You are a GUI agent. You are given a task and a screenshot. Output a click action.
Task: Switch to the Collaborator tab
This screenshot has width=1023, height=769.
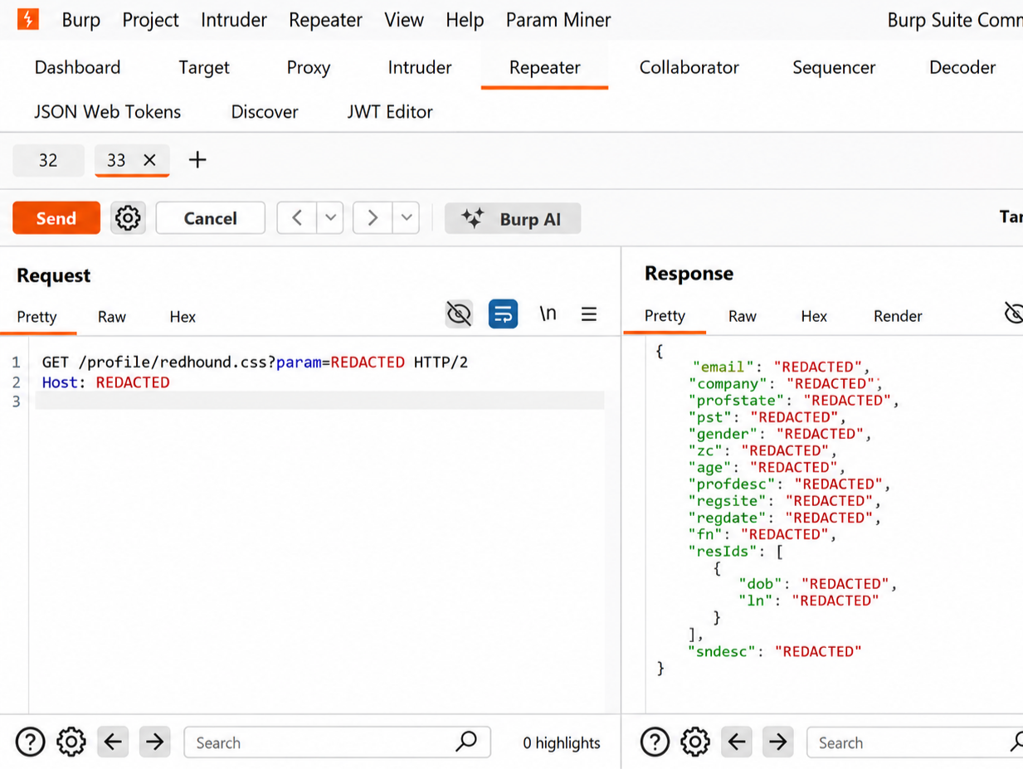coord(689,67)
